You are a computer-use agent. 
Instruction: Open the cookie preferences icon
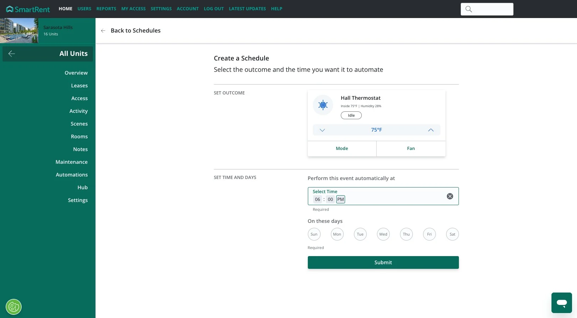pyautogui.click(x=13, y=307)
